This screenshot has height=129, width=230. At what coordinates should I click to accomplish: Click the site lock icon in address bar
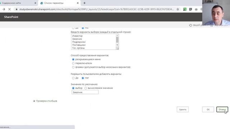click(17, 9)
